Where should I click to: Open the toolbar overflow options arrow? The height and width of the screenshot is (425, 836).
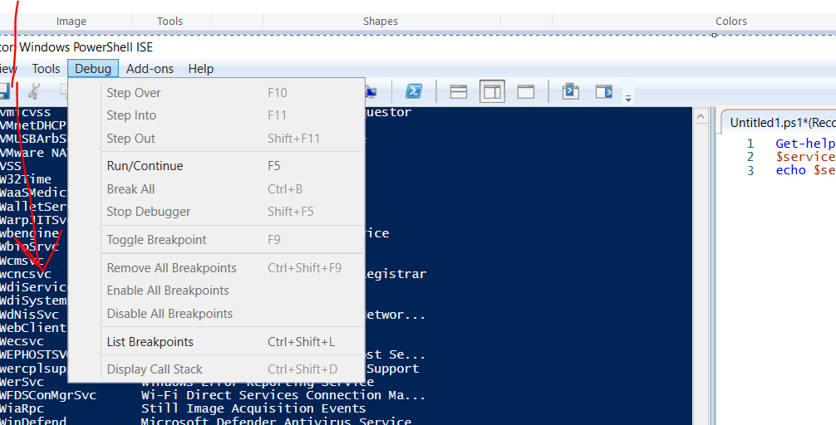[628, 98]
